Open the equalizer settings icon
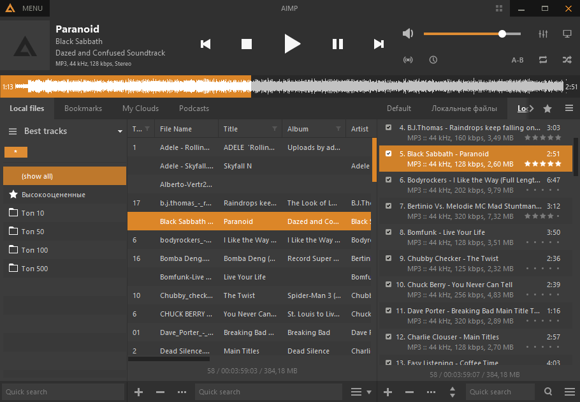 point(543,34)
